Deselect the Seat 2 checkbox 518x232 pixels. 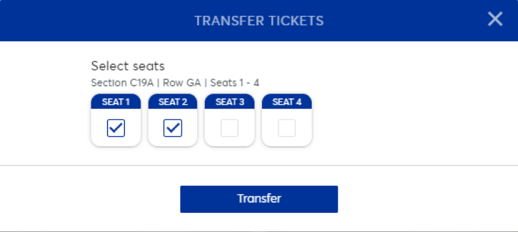point(173,128)
